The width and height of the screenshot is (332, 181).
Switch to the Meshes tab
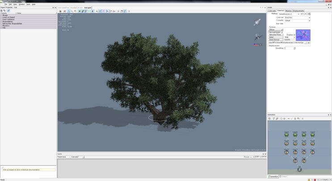pyautogui.click(x=288, y=11)
